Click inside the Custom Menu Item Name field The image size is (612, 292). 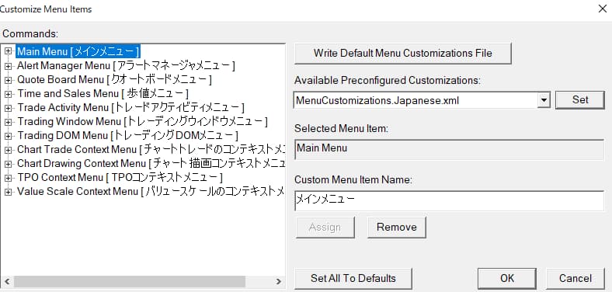449,200
